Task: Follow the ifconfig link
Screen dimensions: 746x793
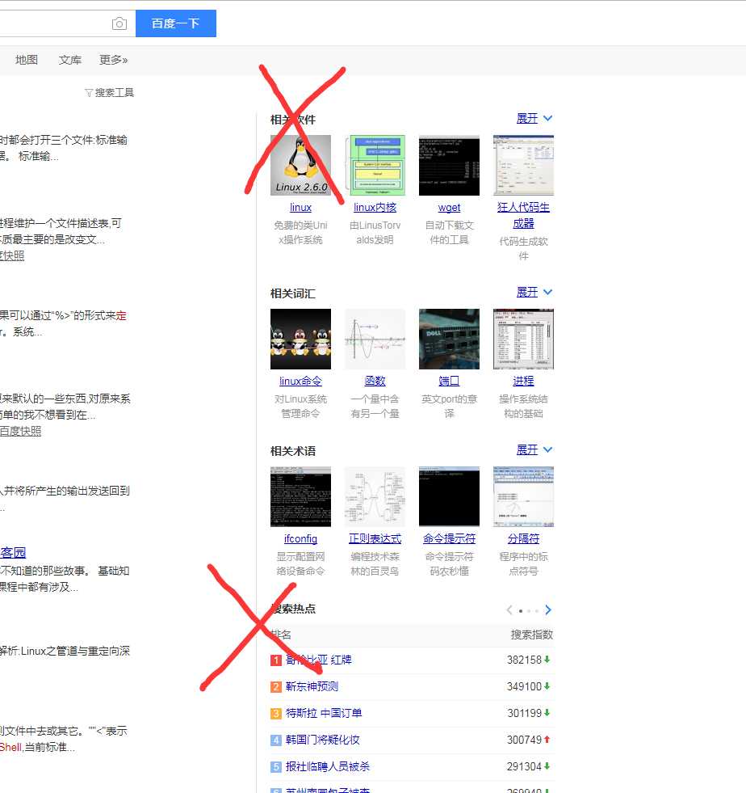Action: [300, 538]
